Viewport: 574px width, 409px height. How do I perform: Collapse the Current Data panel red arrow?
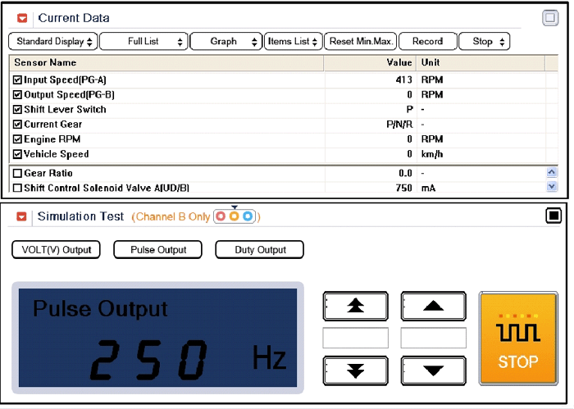[x=22, y=18]
